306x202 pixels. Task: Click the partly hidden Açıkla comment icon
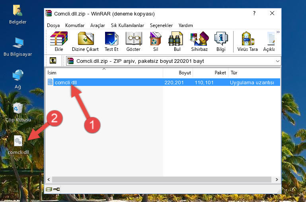click(x=269, y=41)
